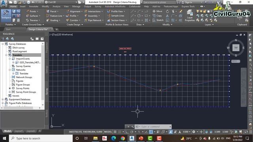Expand Equipment Databases node
Viewport: 253px width, 142px height.
tap(3, 99)
